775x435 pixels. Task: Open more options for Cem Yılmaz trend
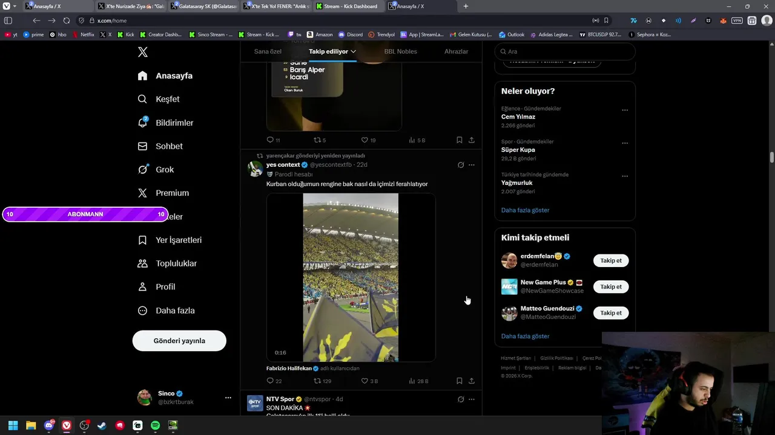point(625,110)
